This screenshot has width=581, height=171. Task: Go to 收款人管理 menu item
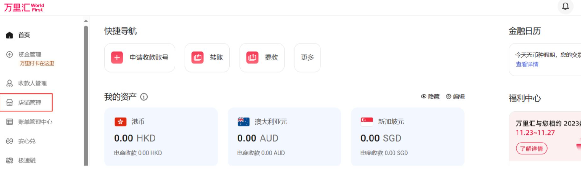32,83
